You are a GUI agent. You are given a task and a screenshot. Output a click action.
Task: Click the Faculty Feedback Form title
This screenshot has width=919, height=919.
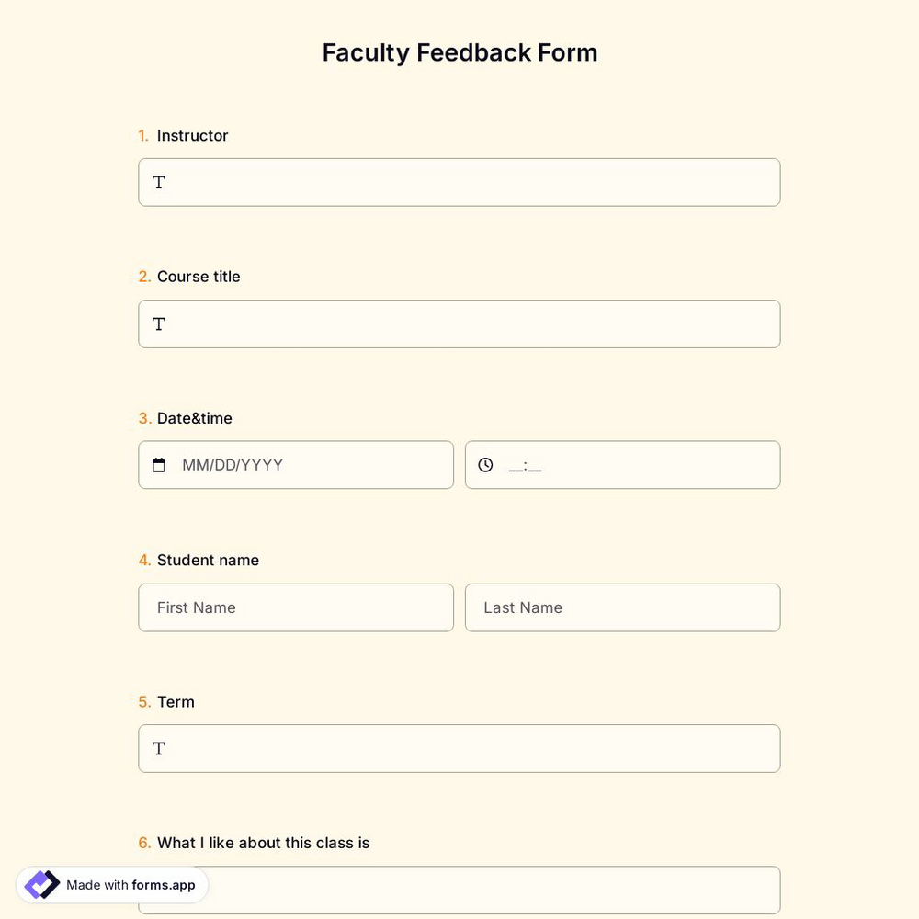click(459, 52)
